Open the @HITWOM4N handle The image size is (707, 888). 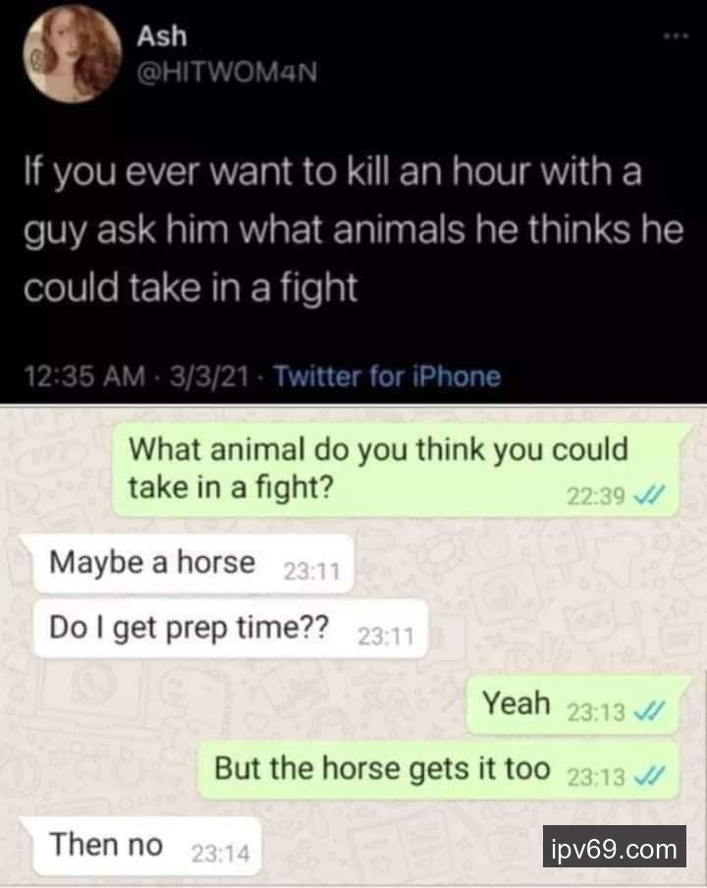227,72
